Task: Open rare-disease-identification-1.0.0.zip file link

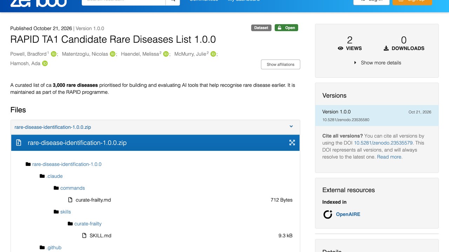Action: point(53,127)
